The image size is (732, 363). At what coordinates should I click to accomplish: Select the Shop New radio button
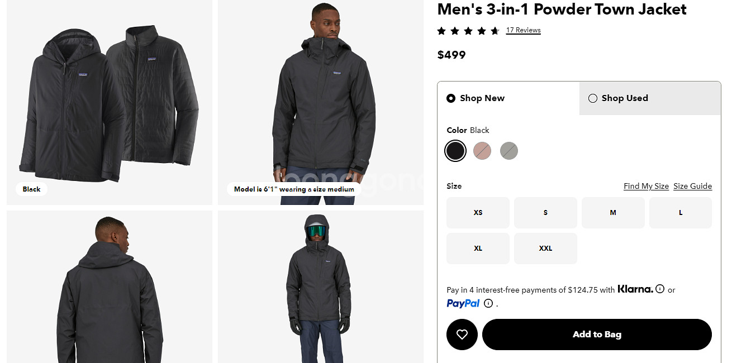point(451,98)
